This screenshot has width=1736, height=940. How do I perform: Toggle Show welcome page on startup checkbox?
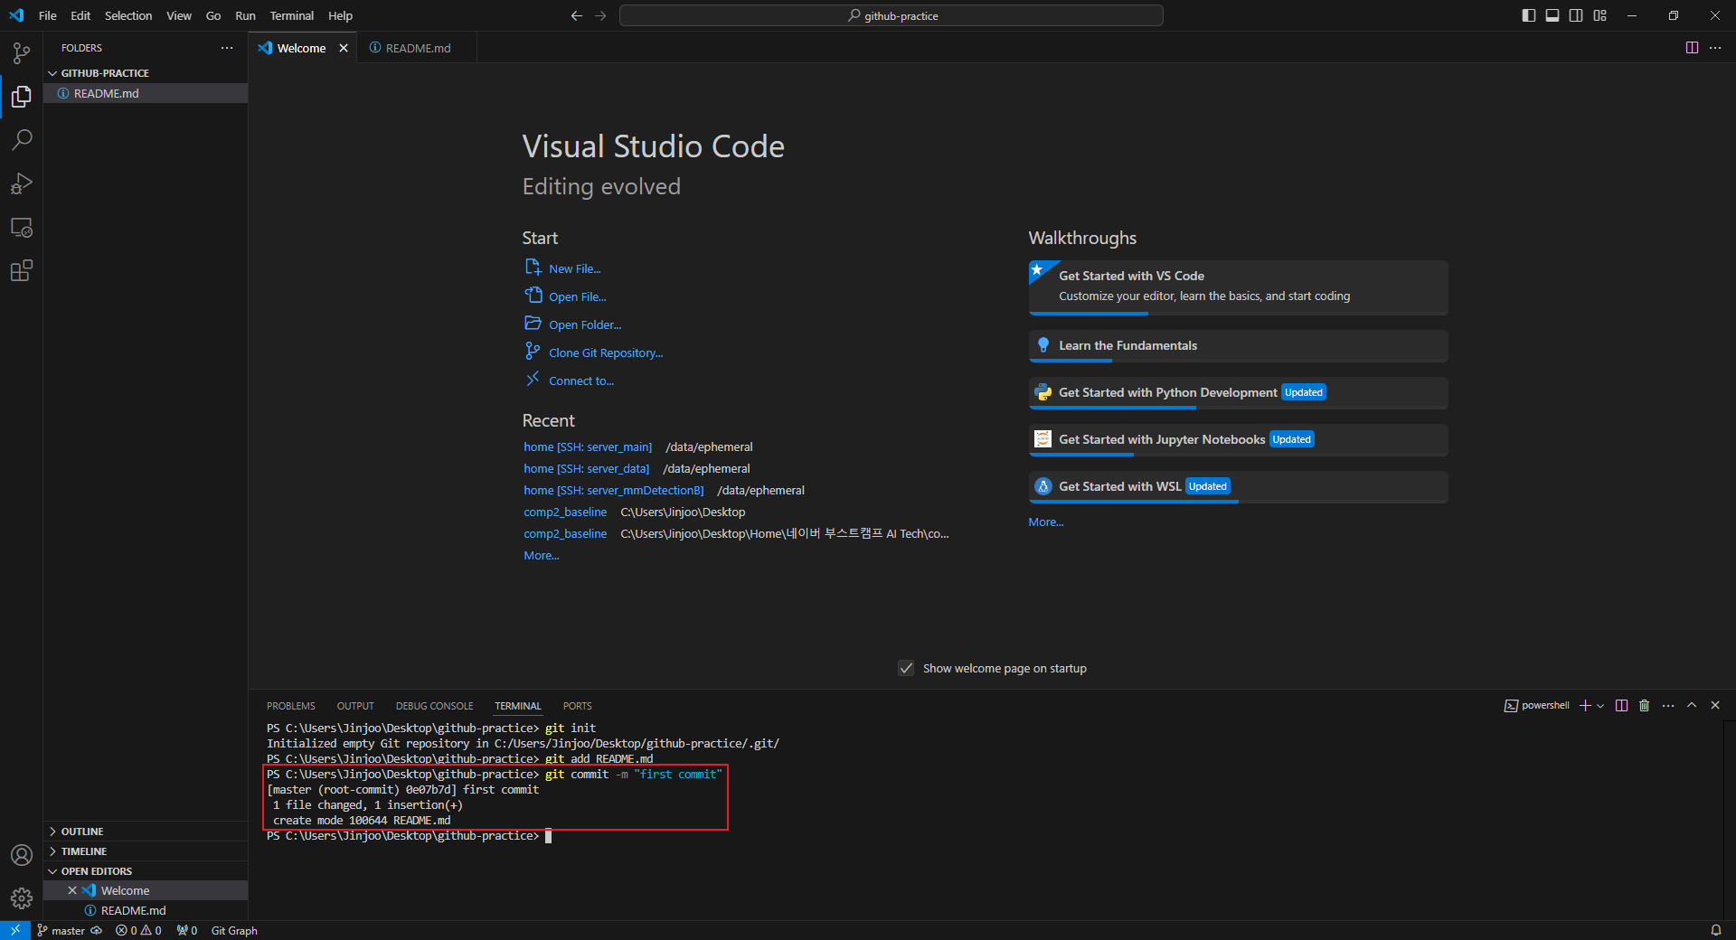point(906,668)
